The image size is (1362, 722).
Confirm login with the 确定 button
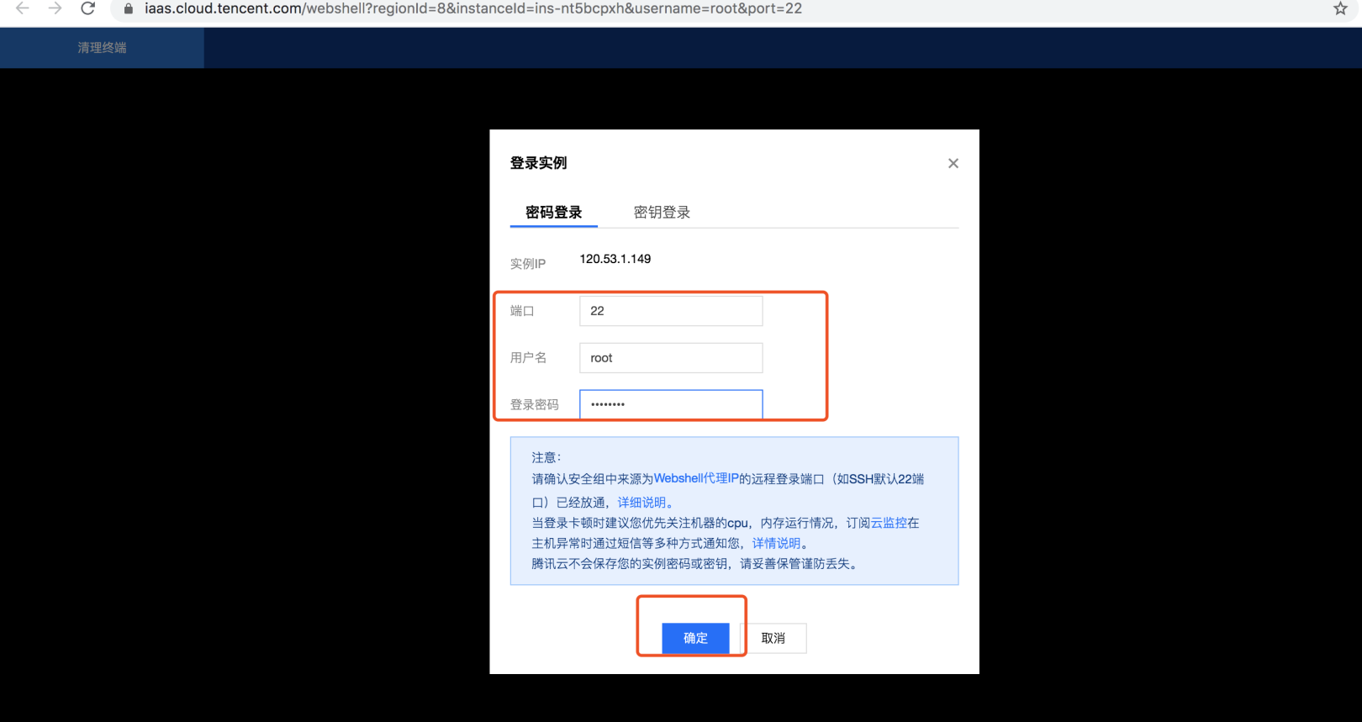pyautogui.click(x=695, y=638)
